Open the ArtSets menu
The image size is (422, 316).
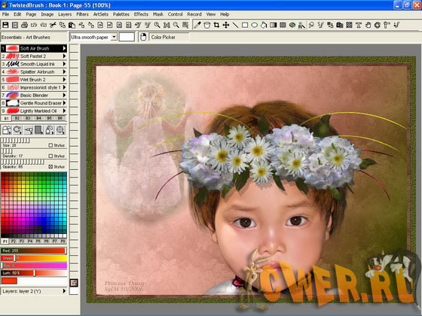pyautogui.click(x=101, y=14)
